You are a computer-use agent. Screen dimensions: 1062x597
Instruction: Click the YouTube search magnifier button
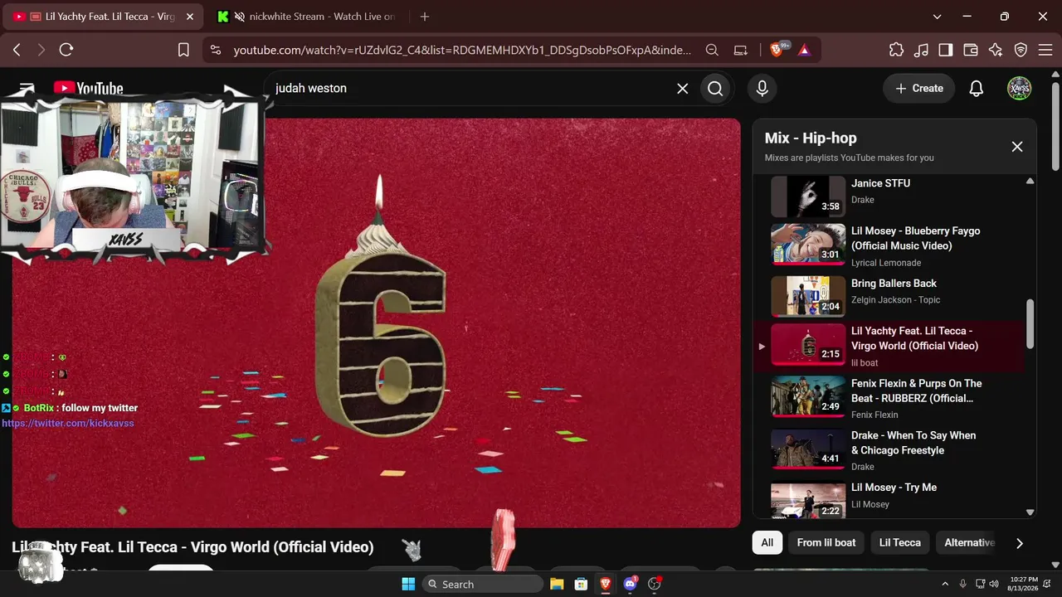pos(715,88)
